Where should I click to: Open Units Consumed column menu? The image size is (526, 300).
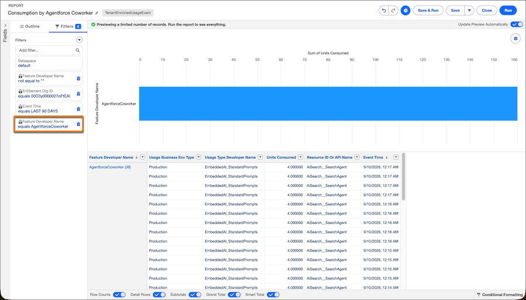(300, 157)
